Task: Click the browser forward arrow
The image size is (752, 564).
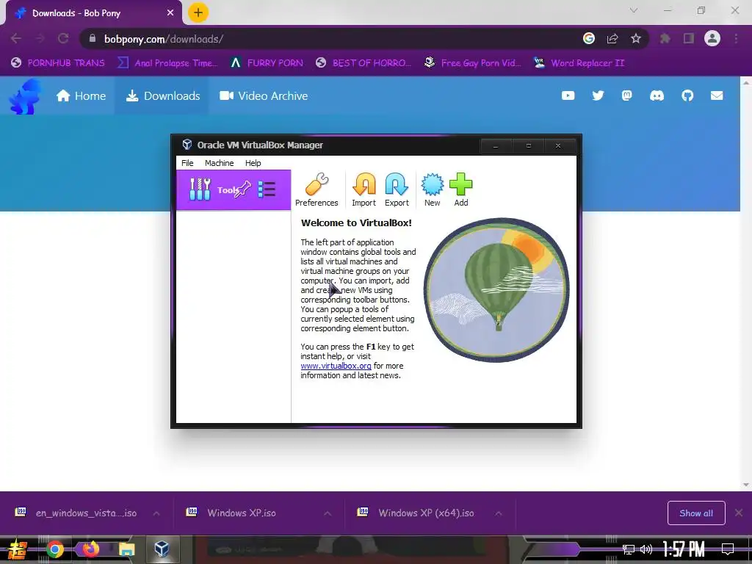Action: click(40, 38)
